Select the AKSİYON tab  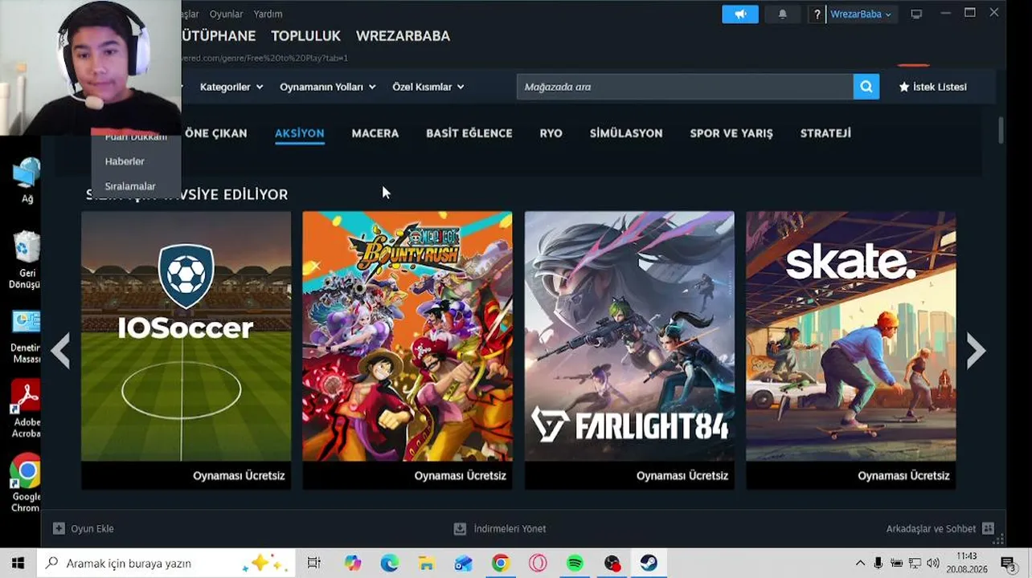(x=299, y=133)
